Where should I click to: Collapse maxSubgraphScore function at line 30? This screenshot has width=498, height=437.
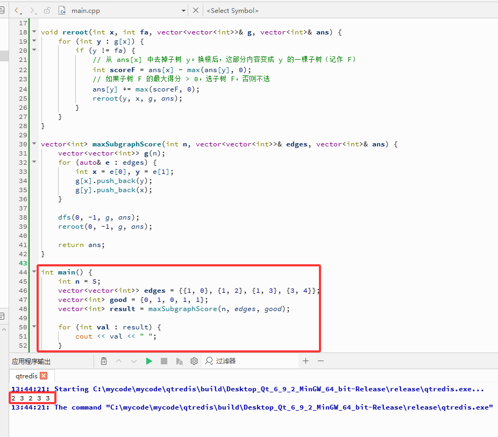coord(34,144)
